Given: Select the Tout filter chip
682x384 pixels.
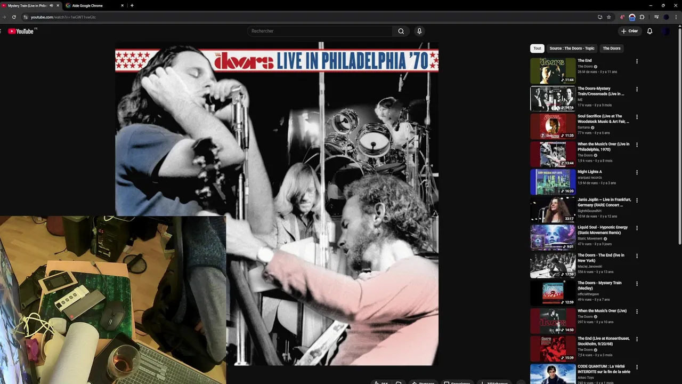Looking at the screenshot, I should pos(537,49).
